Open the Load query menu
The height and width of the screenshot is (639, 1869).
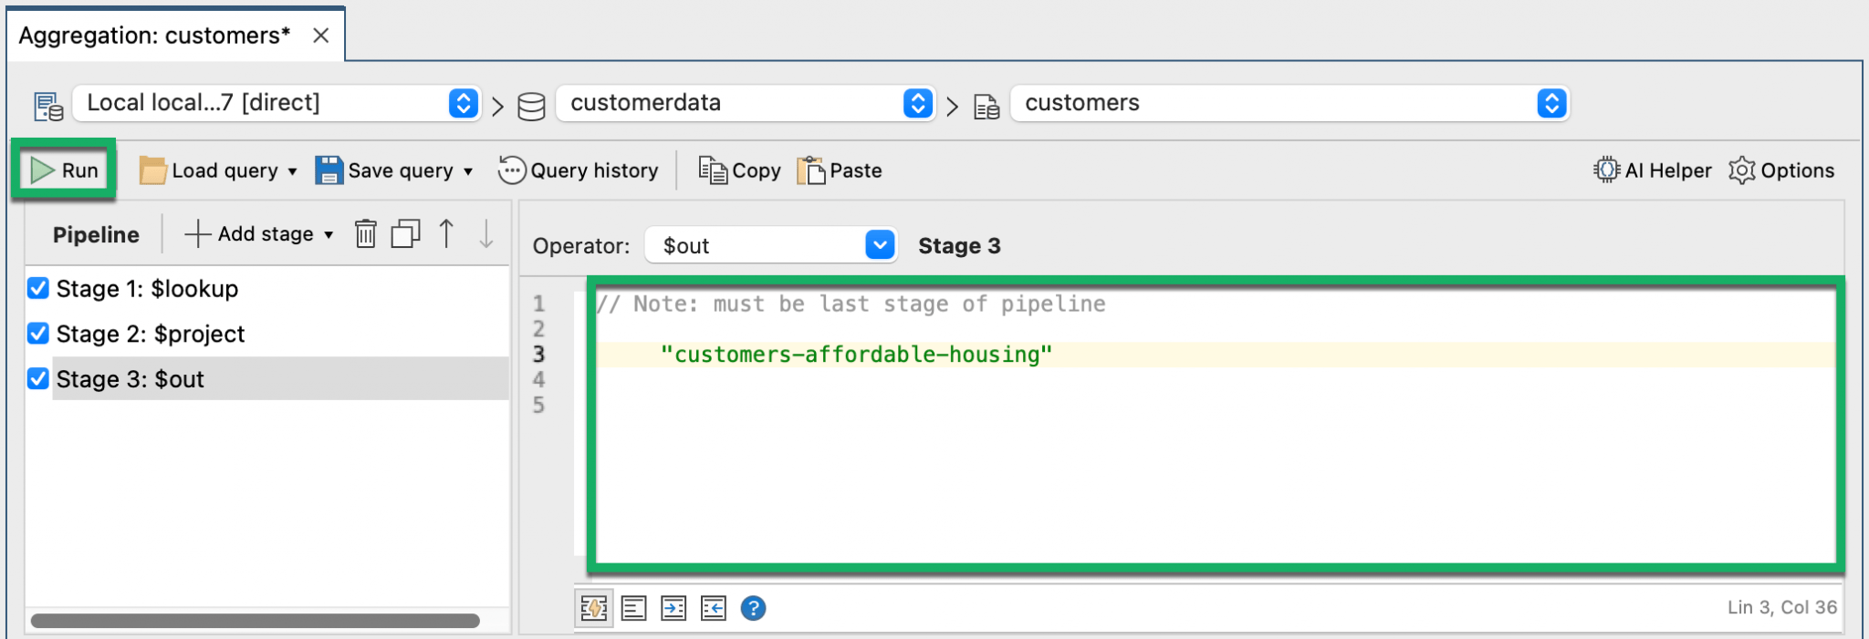click(x=219, y=170)
